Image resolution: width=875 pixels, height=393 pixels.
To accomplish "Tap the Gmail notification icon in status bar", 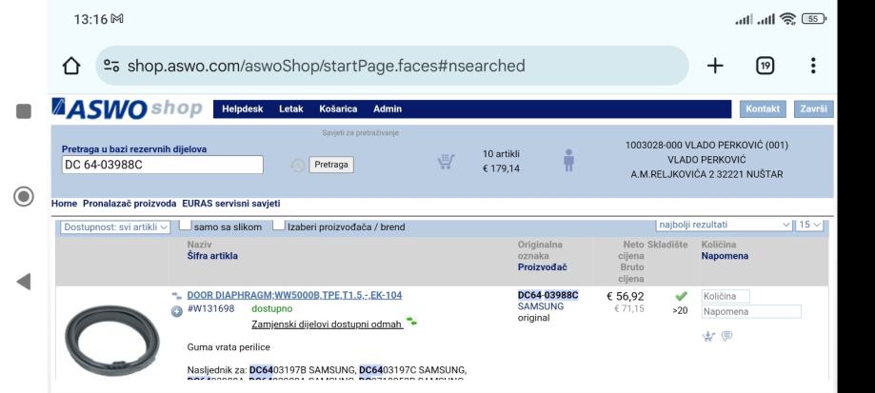I will [x=117, y=19].
